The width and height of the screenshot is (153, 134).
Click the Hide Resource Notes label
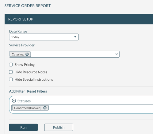click(x=31, y=72)
